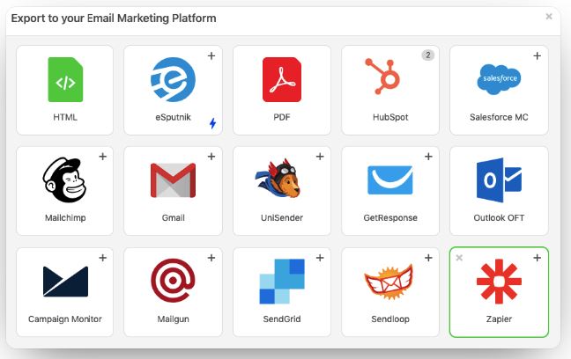Add a Mailchimp account with plus icon
571x359 pixels.
point(103,157)
